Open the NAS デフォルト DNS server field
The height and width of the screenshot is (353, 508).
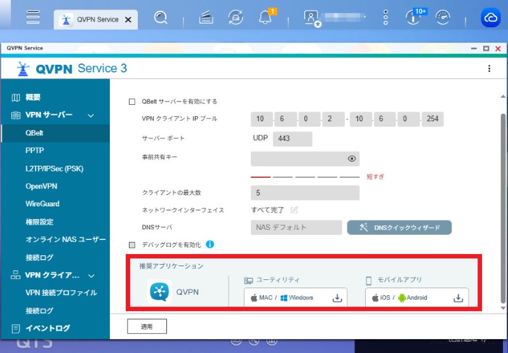[x=297, y=227]
